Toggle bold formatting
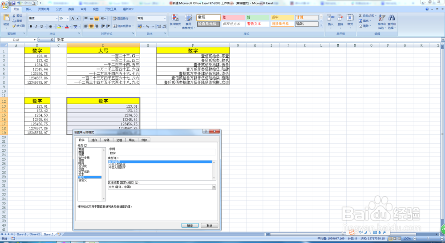This screenshot has width=445, height=243. click(x=31, y=26)
